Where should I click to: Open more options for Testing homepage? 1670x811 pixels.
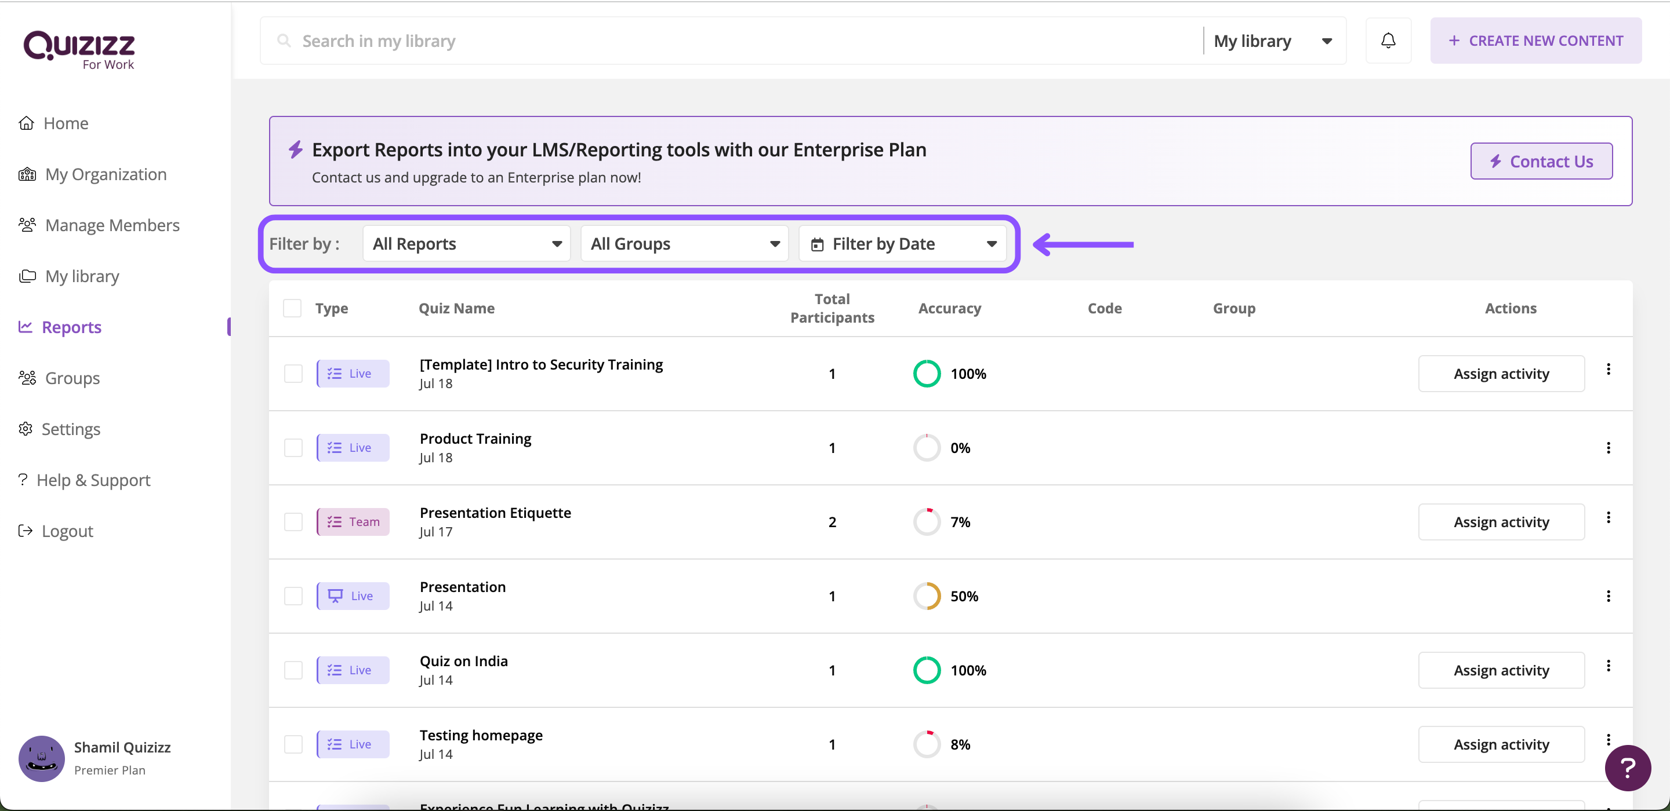coord(1609,740)
